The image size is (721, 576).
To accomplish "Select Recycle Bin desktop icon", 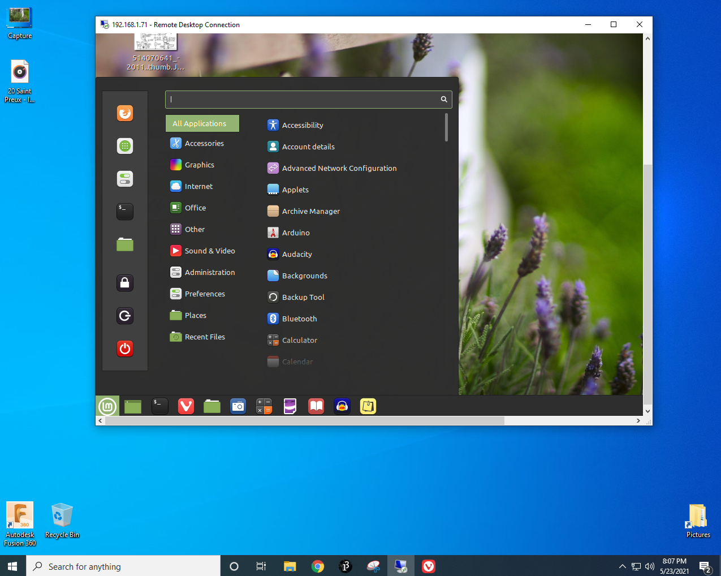I will (62, 519).
